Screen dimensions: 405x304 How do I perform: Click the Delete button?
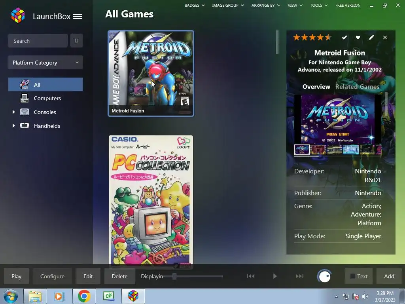click(x=119, y=276)
